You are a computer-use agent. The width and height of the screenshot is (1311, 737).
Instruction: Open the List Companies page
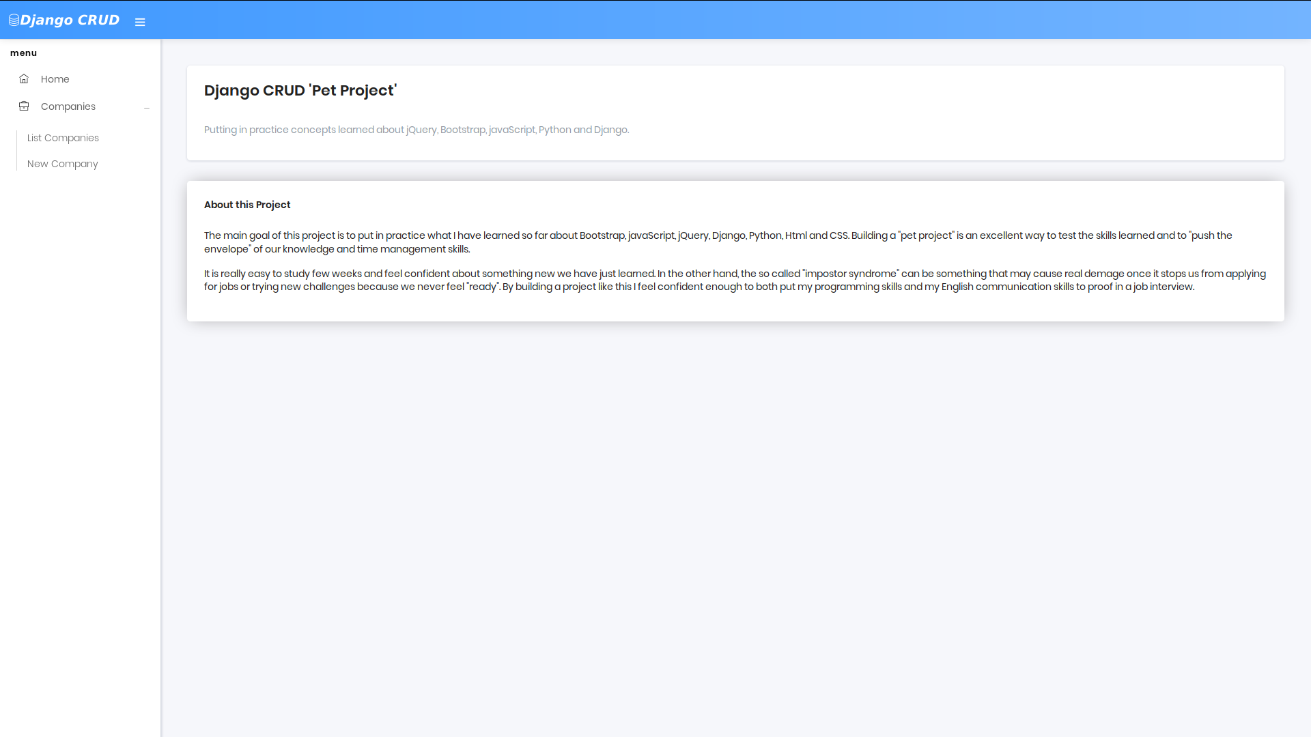(63, 138)
